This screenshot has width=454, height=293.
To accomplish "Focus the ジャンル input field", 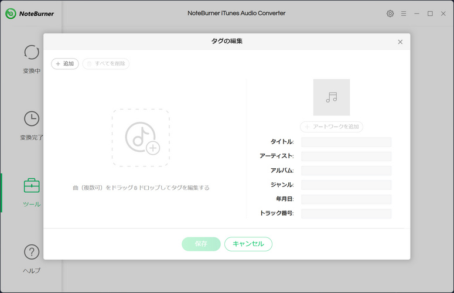I will (346, 185).
